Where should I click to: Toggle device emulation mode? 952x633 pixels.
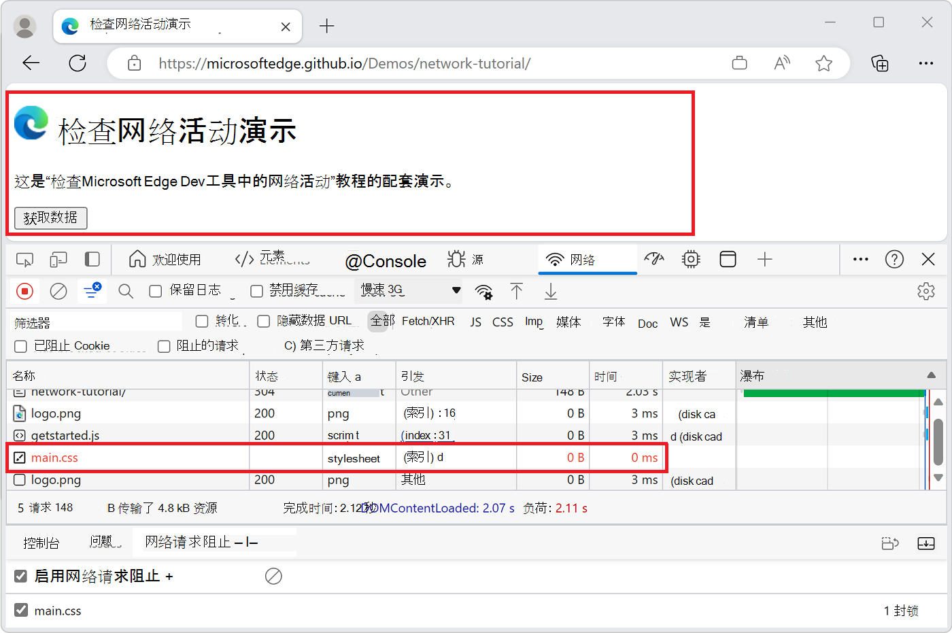(58, 259)
